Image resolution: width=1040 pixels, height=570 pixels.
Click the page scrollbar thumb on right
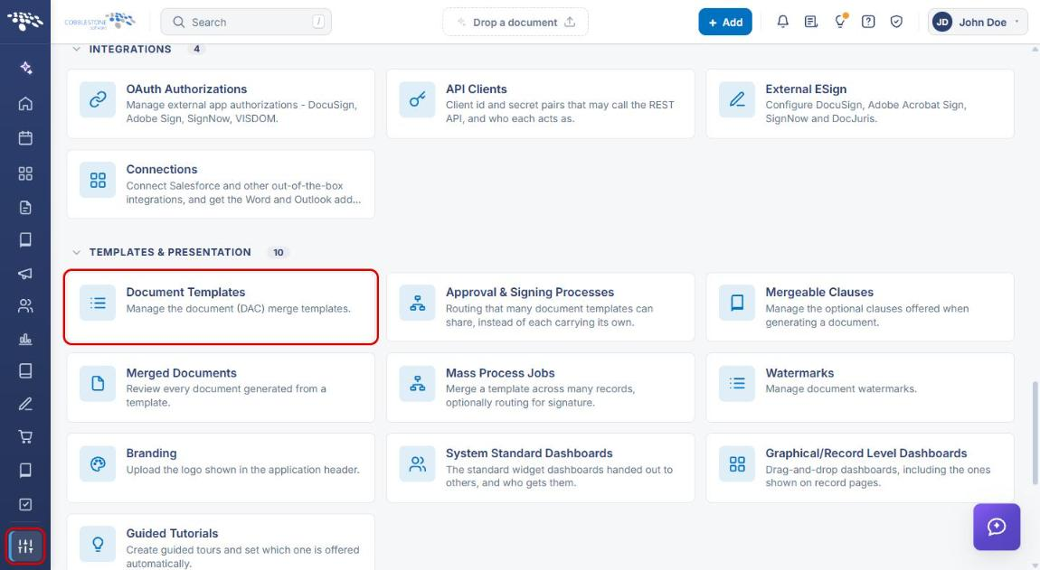pyautogui.click(x=1035, y=433)
